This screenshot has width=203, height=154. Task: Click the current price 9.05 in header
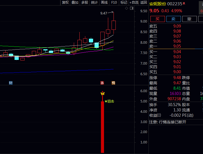pos(154,11)
